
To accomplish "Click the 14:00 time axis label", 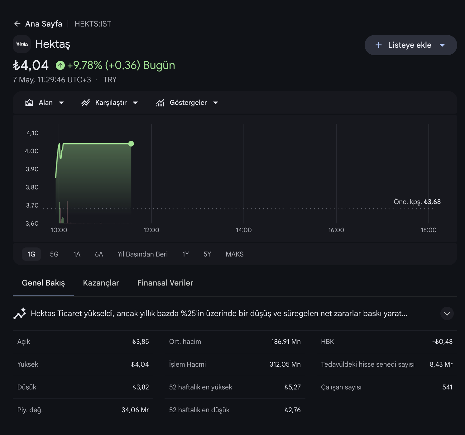I will (x=244, y=230).
